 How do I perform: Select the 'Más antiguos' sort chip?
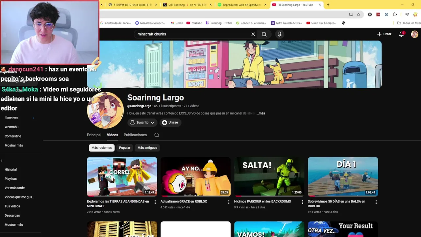tap(147, 148)
